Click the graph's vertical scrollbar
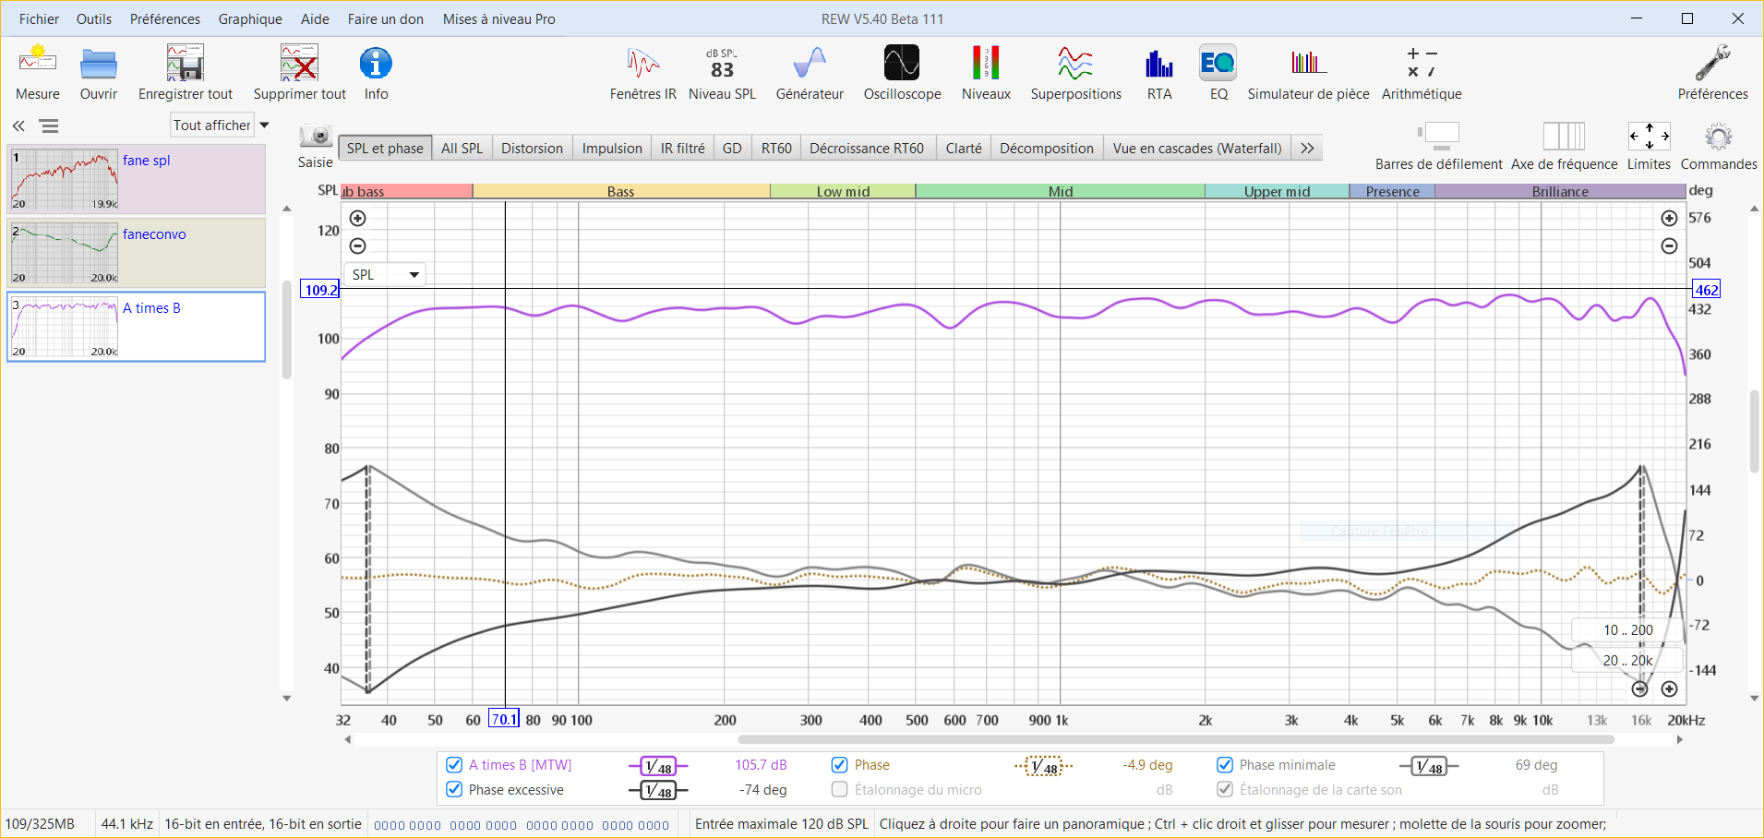Viewport: 1764px width, 838px height. [1755, 431]
